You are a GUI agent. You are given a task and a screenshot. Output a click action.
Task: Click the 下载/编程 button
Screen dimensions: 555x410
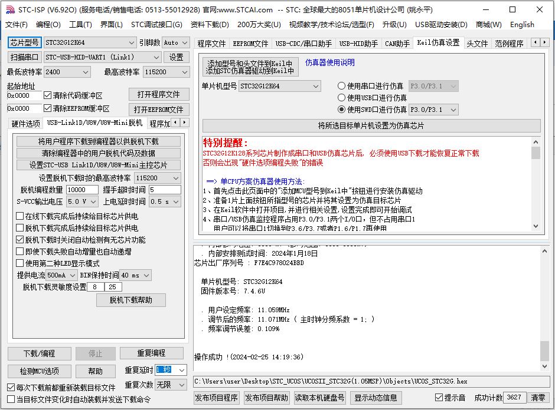coord(40,353)
